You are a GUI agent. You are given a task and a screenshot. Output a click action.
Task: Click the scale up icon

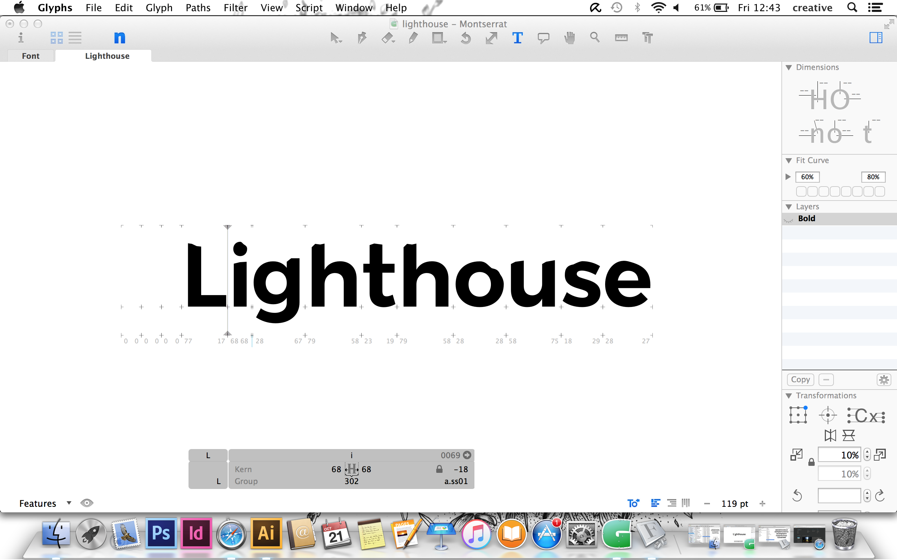[880, 454]
